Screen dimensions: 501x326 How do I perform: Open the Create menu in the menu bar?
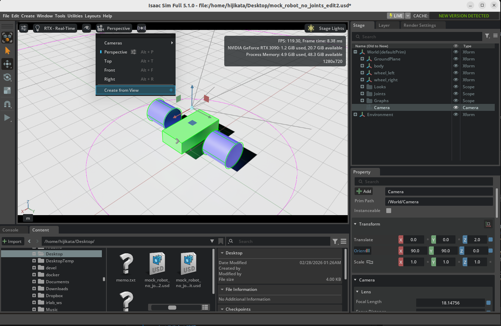pos(27,16)
